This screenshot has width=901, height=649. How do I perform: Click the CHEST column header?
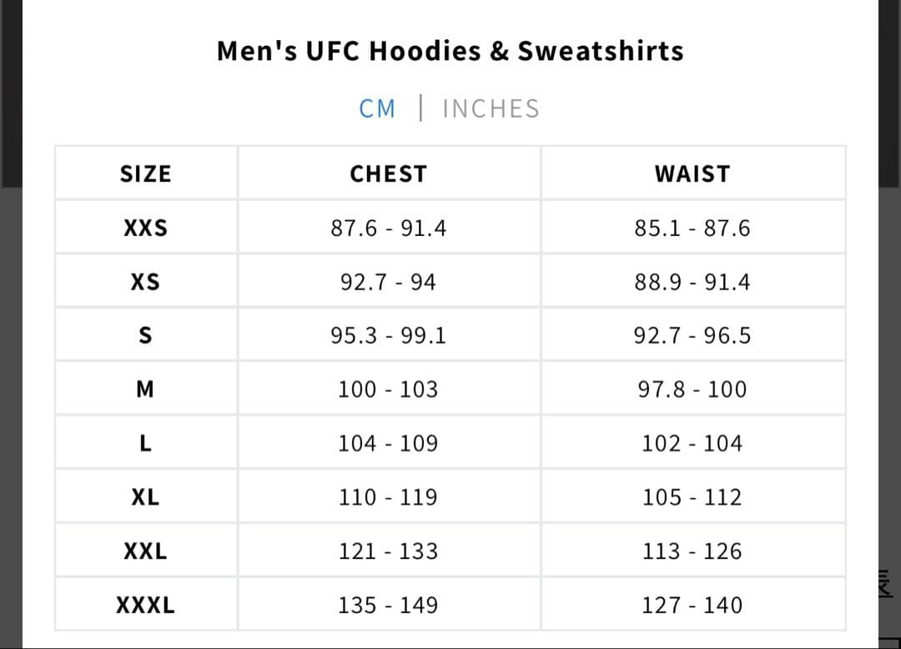pos(388,174)
